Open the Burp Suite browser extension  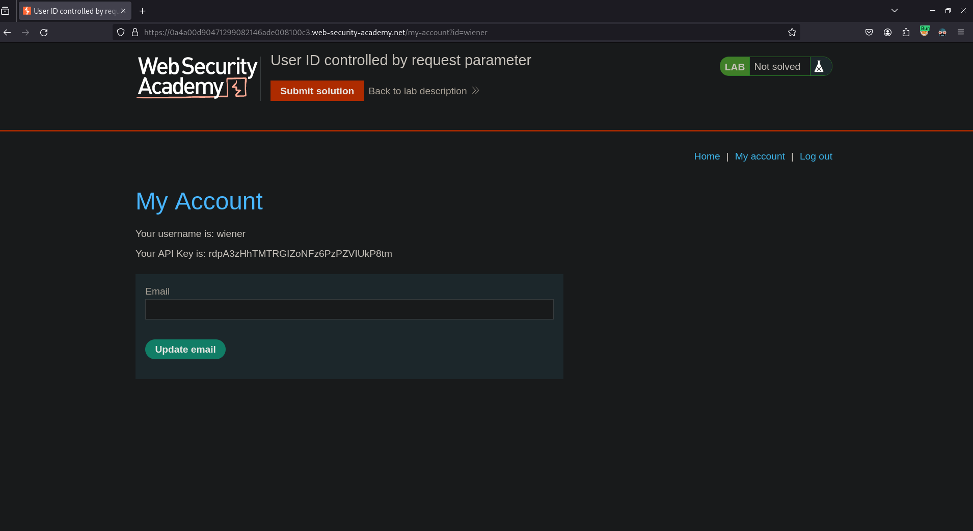(x=924, y=32)
